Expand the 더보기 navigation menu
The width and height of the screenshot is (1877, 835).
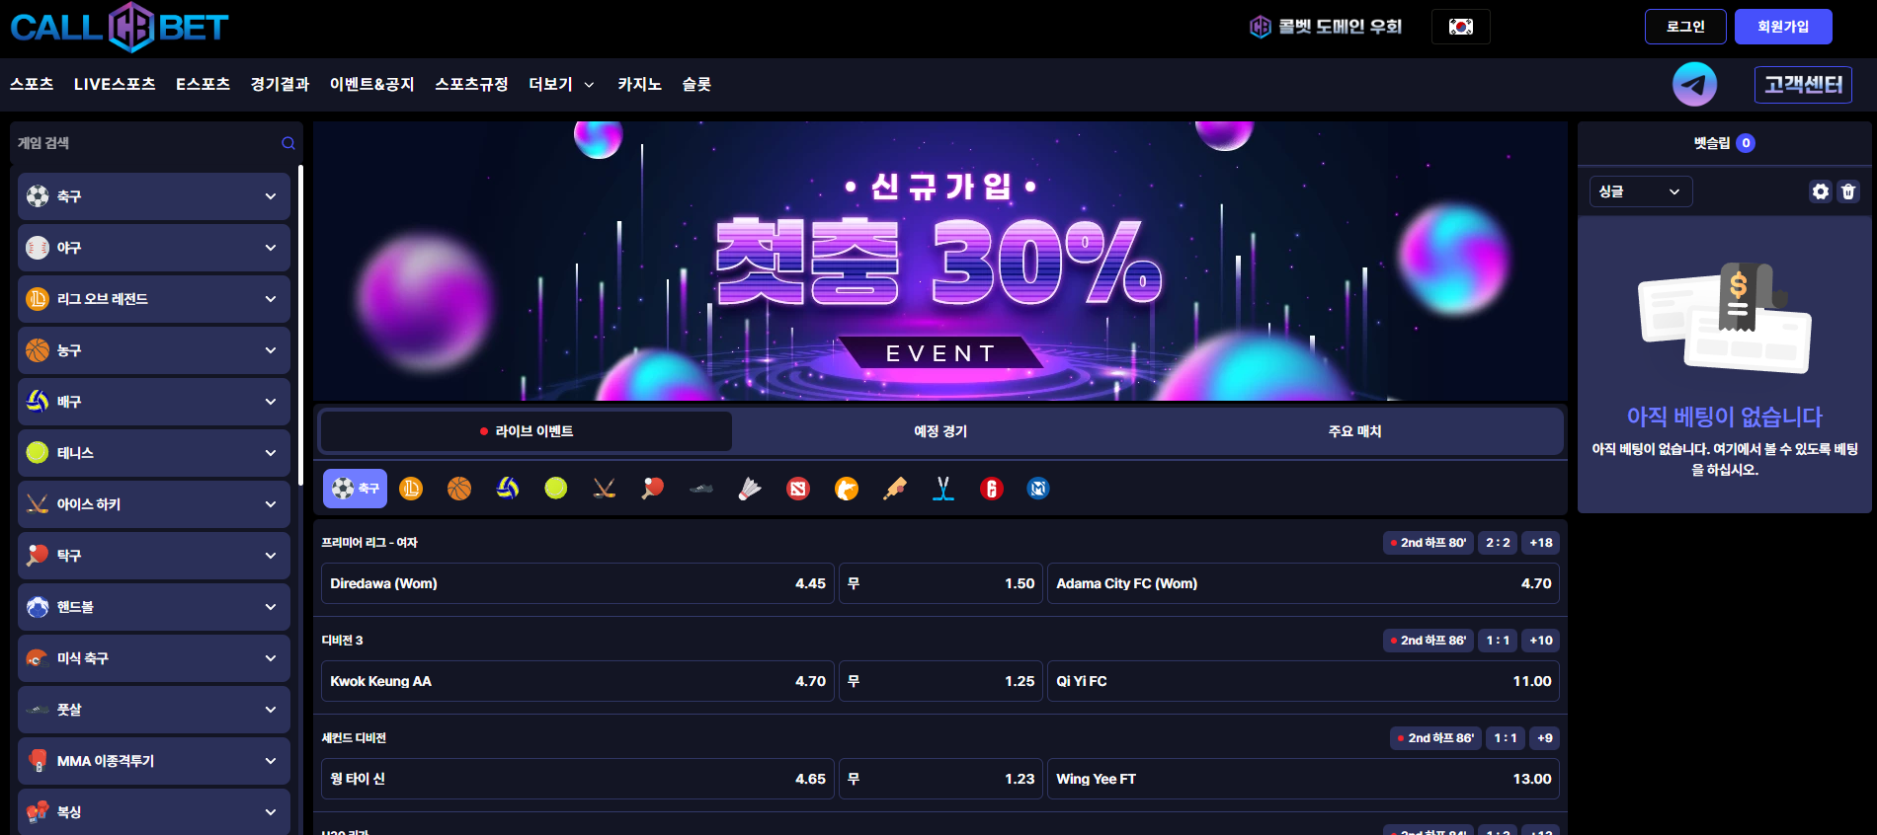pyautogui.click(x=561, y=85)
